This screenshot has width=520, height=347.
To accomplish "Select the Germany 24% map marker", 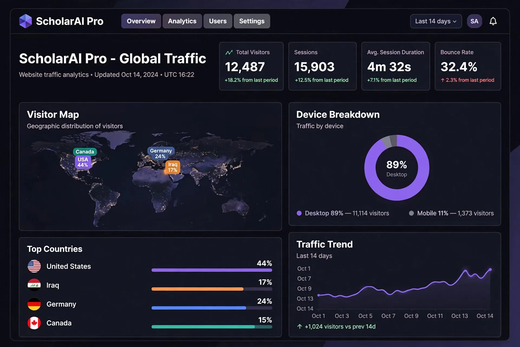I will tap(161, 153).
